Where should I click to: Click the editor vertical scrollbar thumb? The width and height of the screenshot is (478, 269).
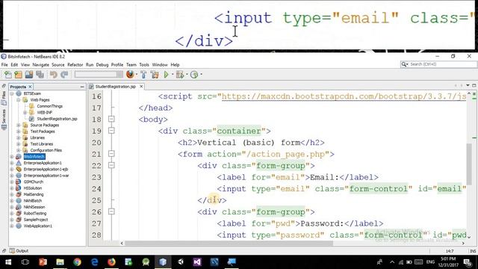(469, 164)
